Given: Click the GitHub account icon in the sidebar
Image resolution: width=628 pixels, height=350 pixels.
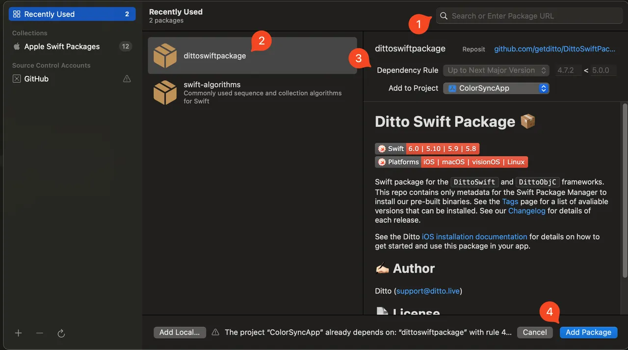Looking at the screenshot, I should [17, 78].
